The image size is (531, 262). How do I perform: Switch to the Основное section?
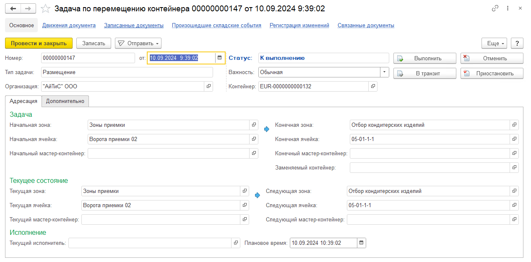pos(21,25)
